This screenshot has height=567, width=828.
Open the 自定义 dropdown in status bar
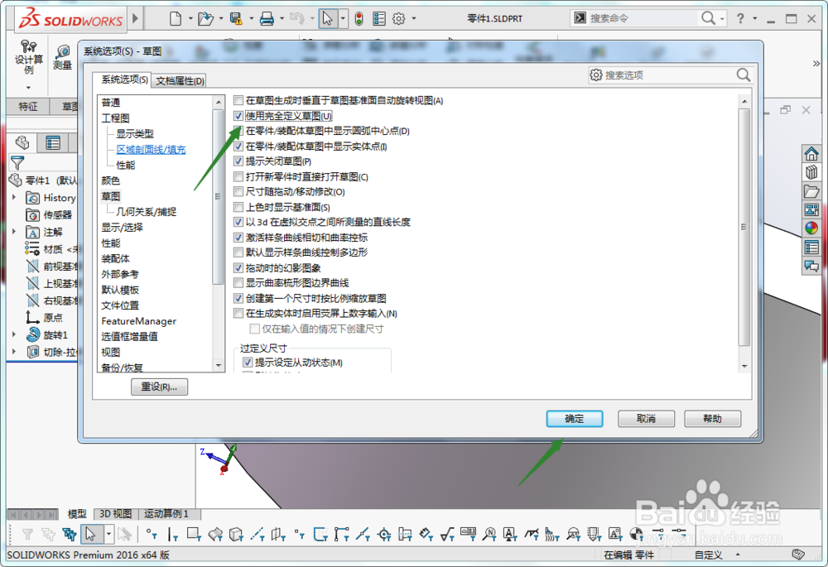tap(712, 555)
